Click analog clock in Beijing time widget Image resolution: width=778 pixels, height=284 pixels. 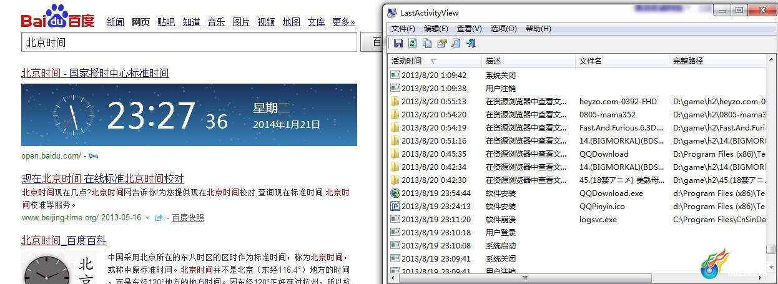click(x=73, y=115)
